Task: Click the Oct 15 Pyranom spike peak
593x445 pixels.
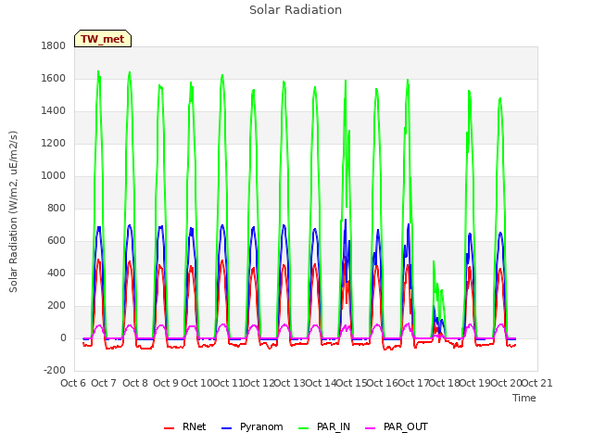Action: 346,220
